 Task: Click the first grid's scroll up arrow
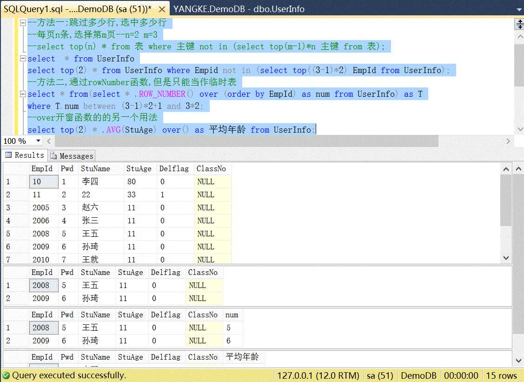tap(506, 169)
